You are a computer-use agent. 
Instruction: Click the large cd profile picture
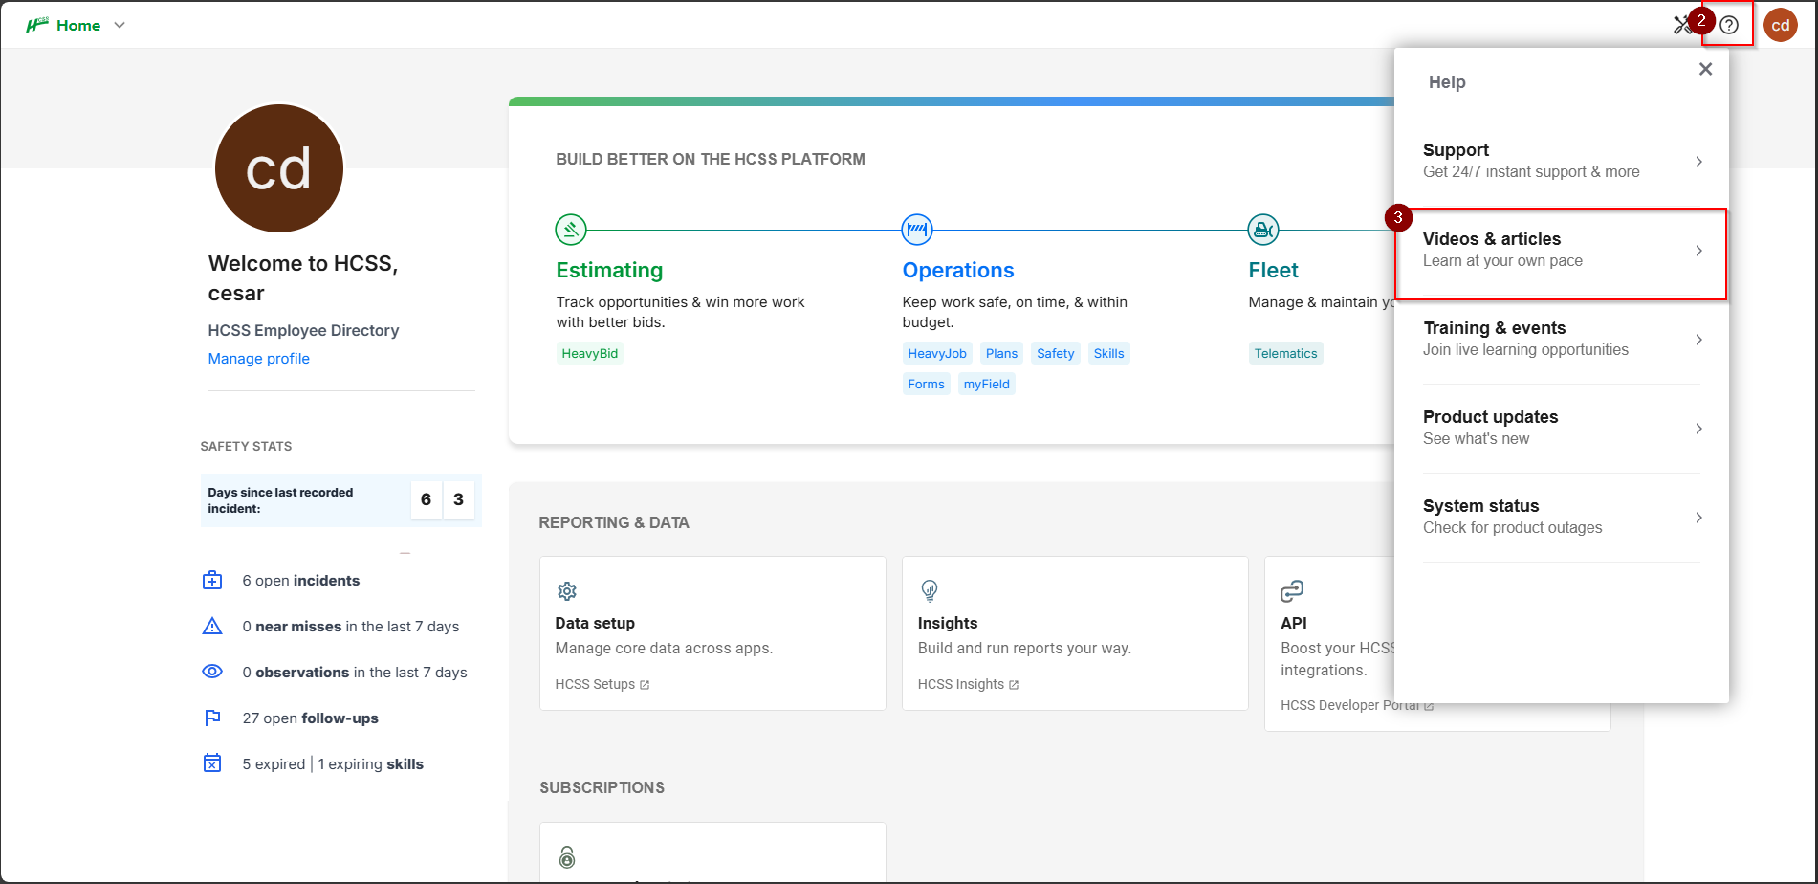[279, 168]
